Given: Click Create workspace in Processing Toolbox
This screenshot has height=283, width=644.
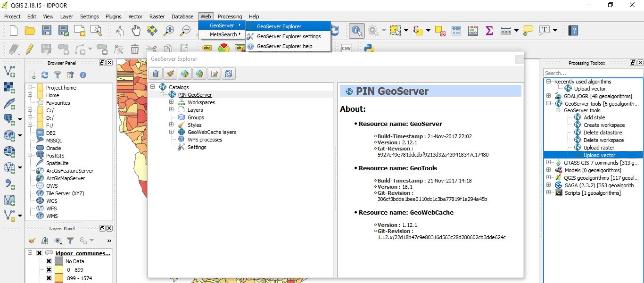Looking at the screenshot, I should tap(604, 125).
